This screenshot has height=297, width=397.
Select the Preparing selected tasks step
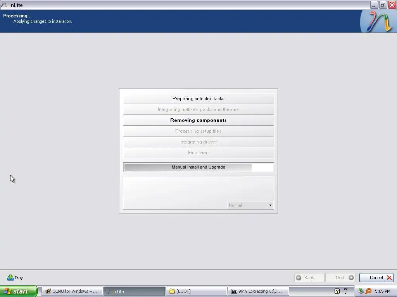click(x=198, y=99)
